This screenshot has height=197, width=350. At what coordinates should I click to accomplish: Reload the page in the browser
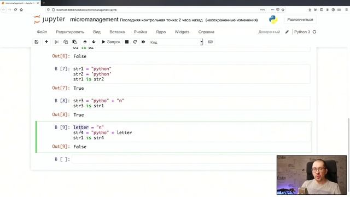click(x=15, y=10)
